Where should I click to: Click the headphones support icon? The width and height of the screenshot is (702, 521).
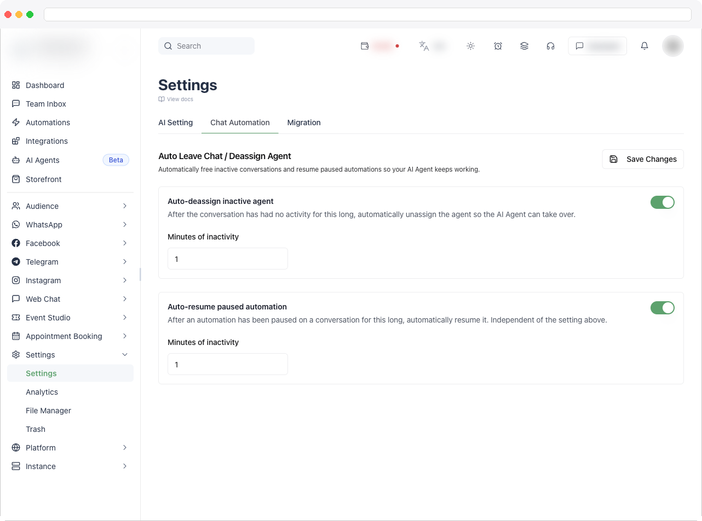tap(550, 46)
